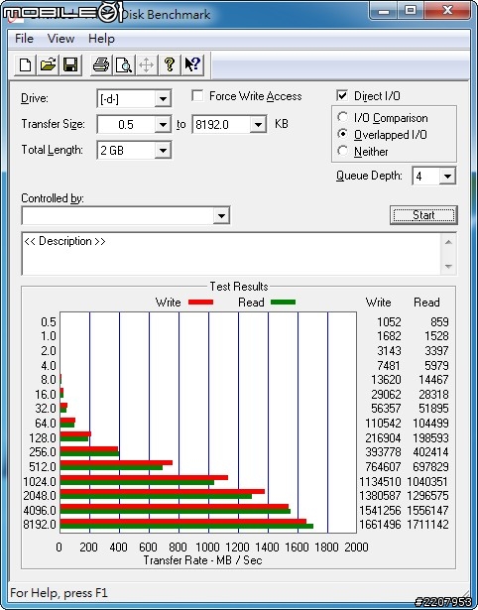This screenshot has width=478, height=610.
Task: Activate the context help arrow-question icon
Action: pos(192,64)
